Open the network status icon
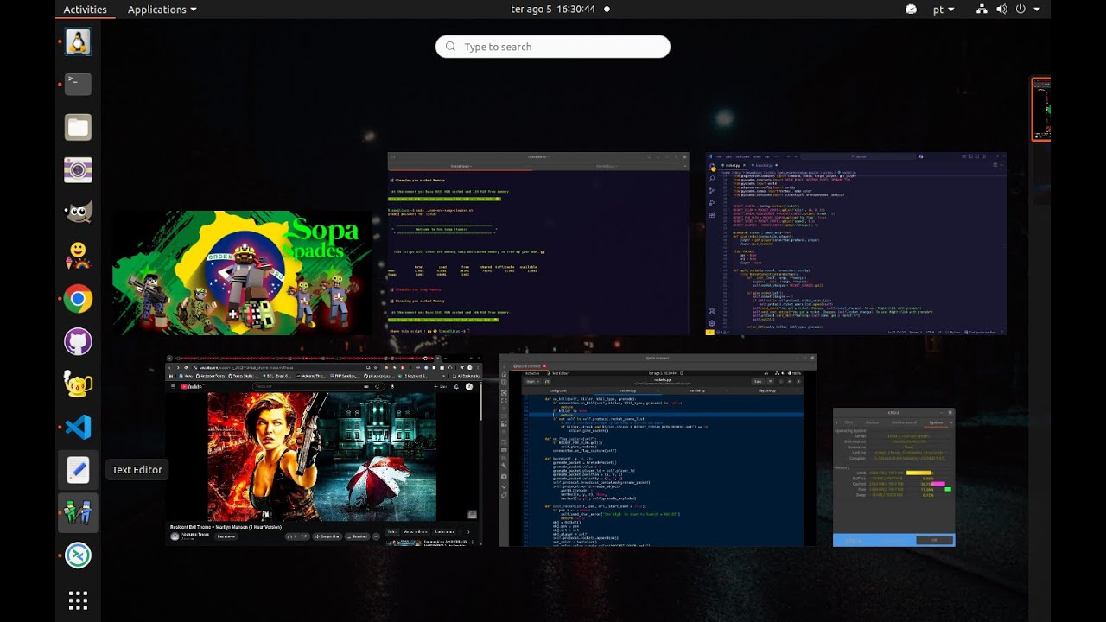 [x=982, y=10]
